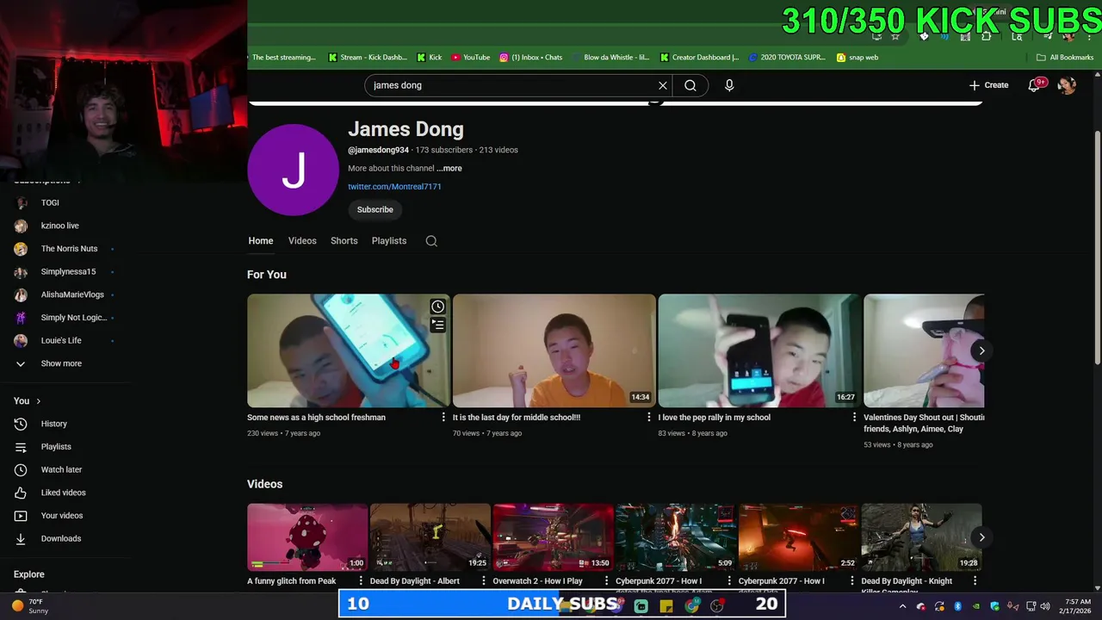Image resolution: width=1102 pixels, height=620 pixels.
Task: Open the account avatar menu
Action: 1067,85
